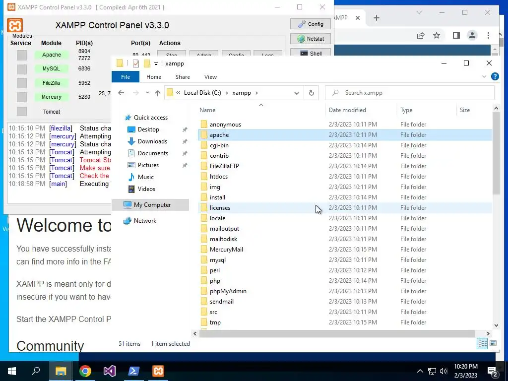The width and height of the screenshot is (508, 381).
Task: Click the MySQL module label
Action: (x=52, y=68)
